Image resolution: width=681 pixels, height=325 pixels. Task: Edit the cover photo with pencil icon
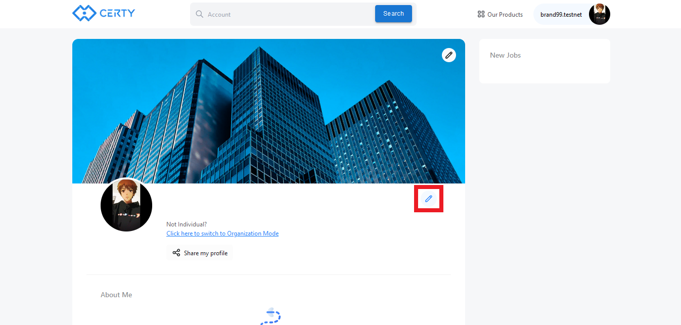[x=448, y=55]
